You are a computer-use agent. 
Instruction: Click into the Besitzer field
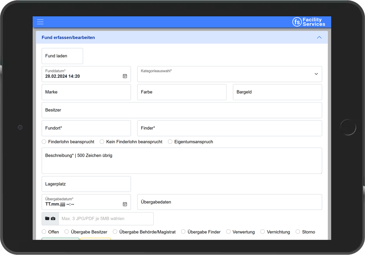pos(181,110)
